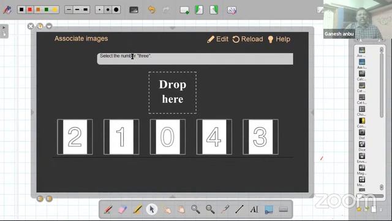
Task: Close the Associate images widget
Action: [31, 26]
